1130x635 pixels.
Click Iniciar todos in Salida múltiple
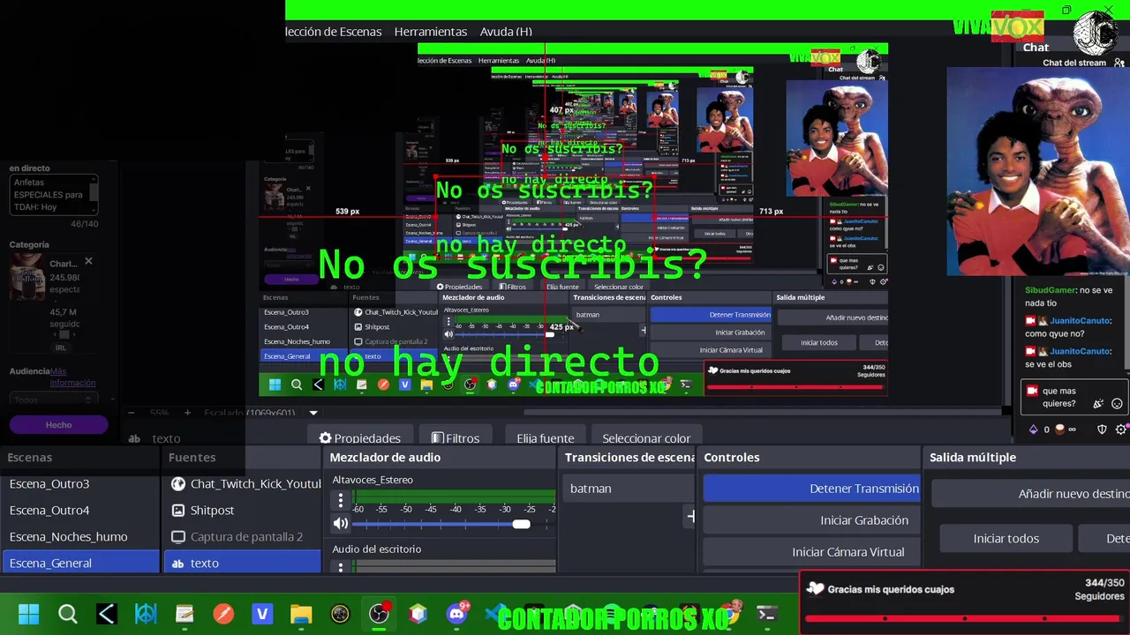1006,539
